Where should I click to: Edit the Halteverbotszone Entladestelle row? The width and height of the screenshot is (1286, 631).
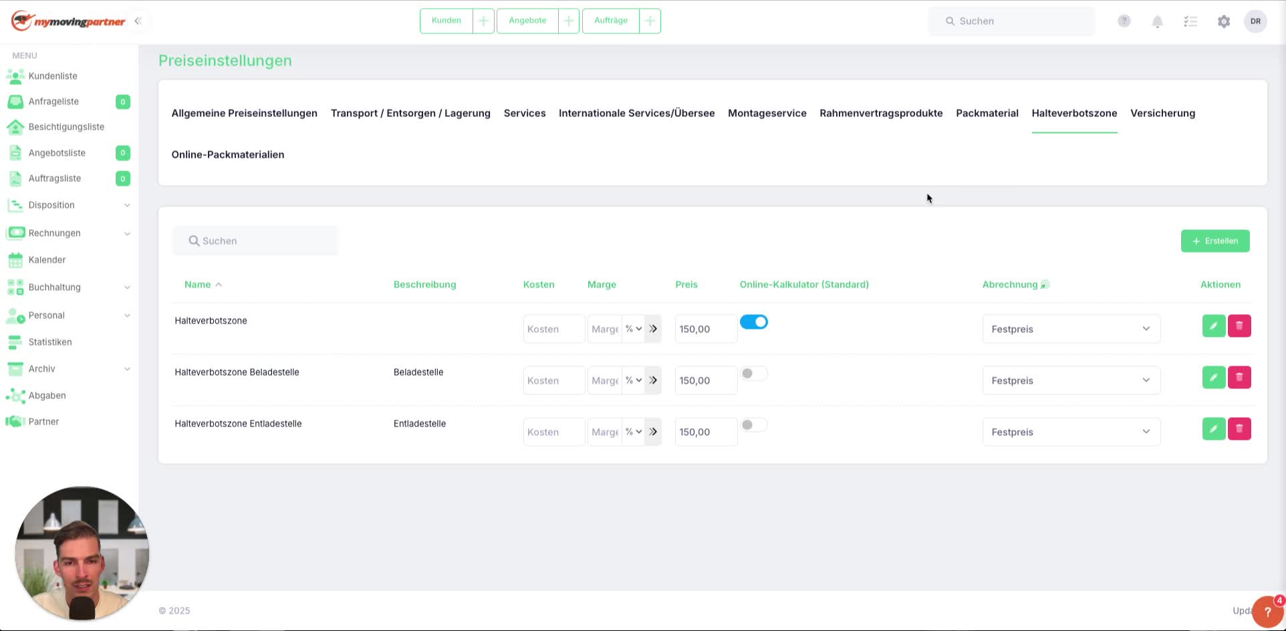(1214, 428)
